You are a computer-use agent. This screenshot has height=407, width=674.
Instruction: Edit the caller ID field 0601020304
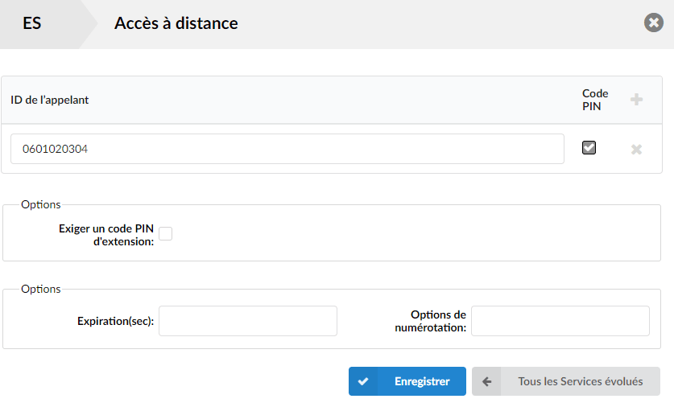[x=287, y=149]
